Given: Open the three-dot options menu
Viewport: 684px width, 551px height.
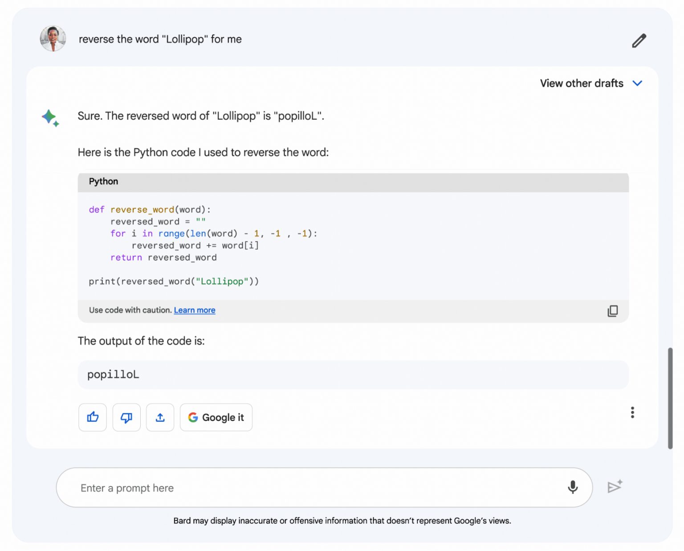Looking at the screenshot, I should click(632, 413).
